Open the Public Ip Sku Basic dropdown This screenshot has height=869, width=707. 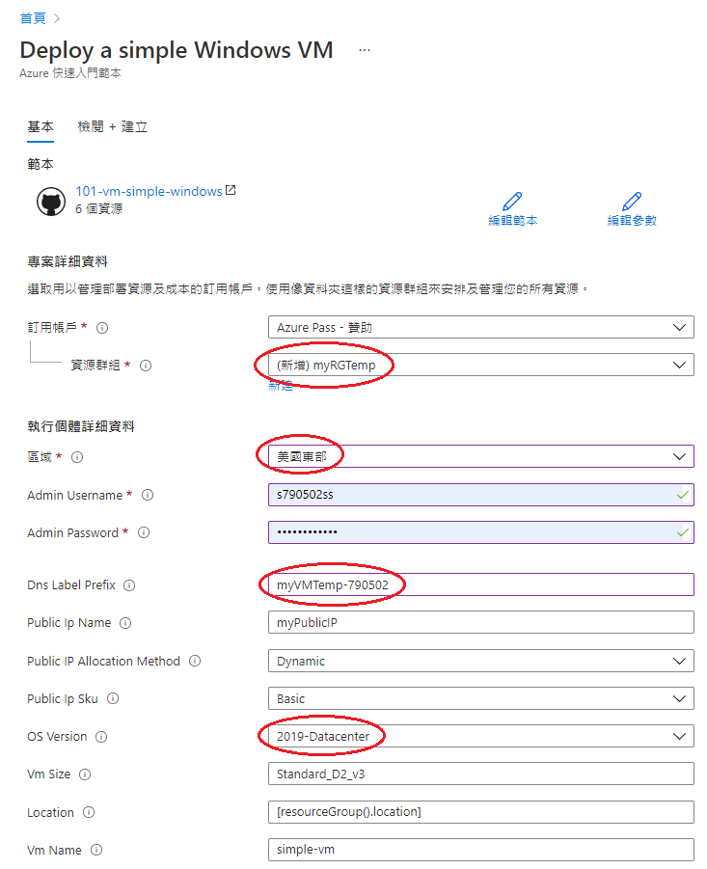481,698
